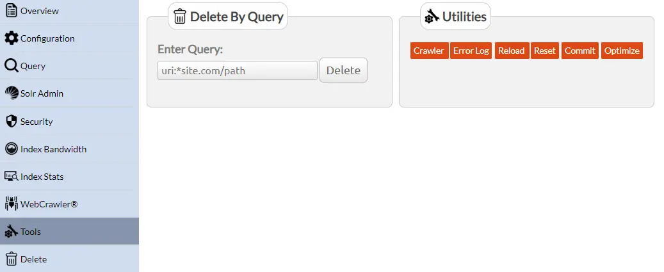This screenshot has width=664, height=272.
Task: Focus the Enter Query text field
Action: click(x=238, y=70)
